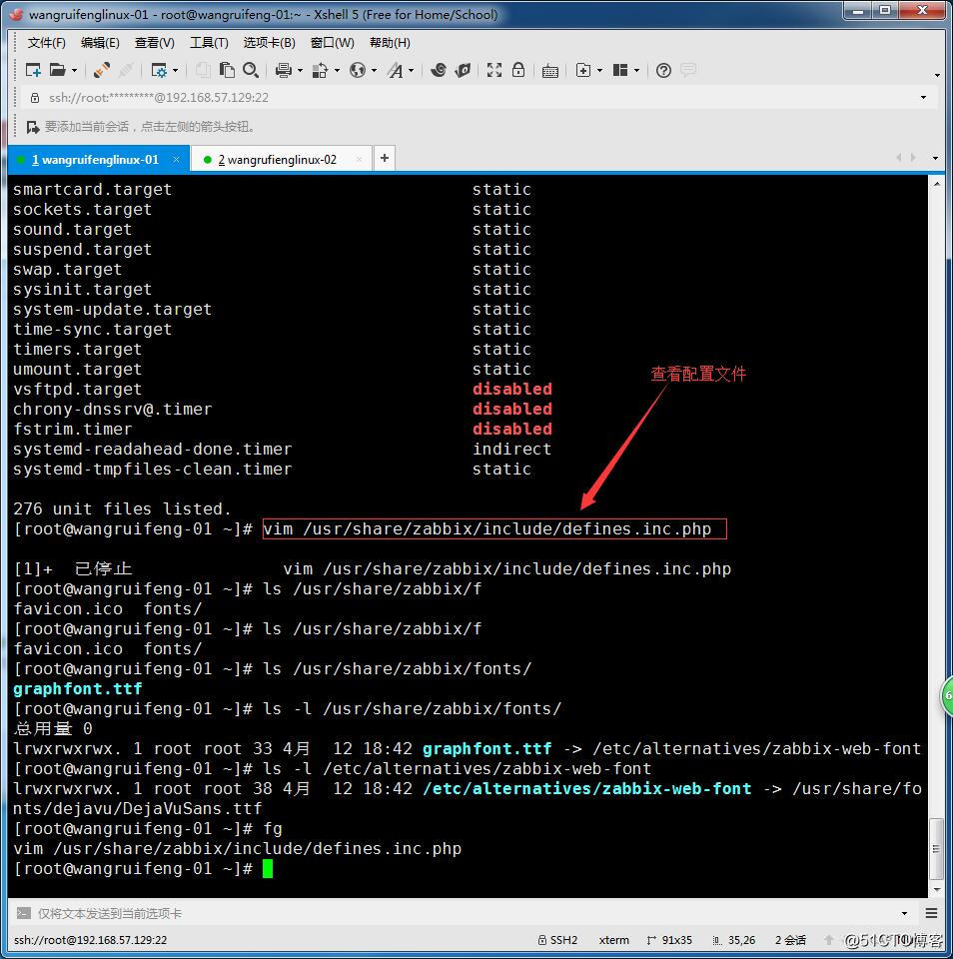Click the xterm status bar entry
Viewport: 953px width, 959px height.
coord(614,941)
